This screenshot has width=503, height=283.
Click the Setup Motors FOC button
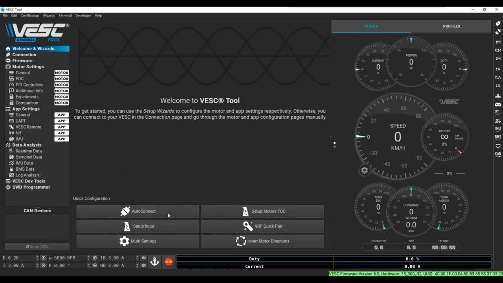[263, 211]
